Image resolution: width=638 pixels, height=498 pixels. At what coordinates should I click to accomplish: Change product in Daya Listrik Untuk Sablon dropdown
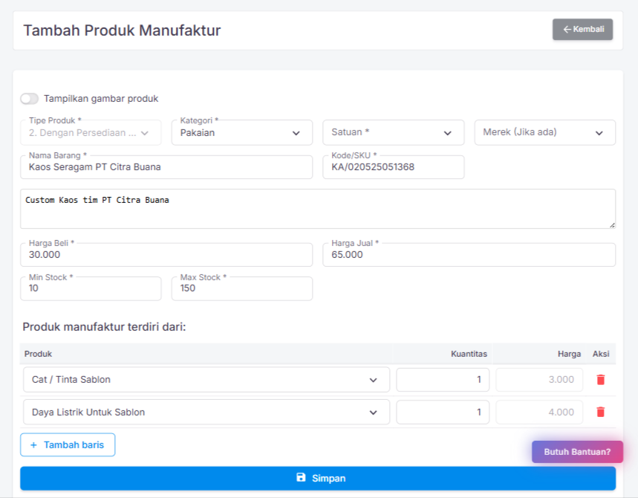click(x=206, y=412)
